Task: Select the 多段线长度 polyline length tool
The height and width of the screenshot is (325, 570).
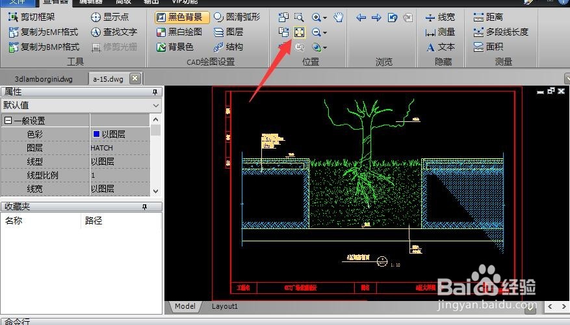Action: [500, 32]
